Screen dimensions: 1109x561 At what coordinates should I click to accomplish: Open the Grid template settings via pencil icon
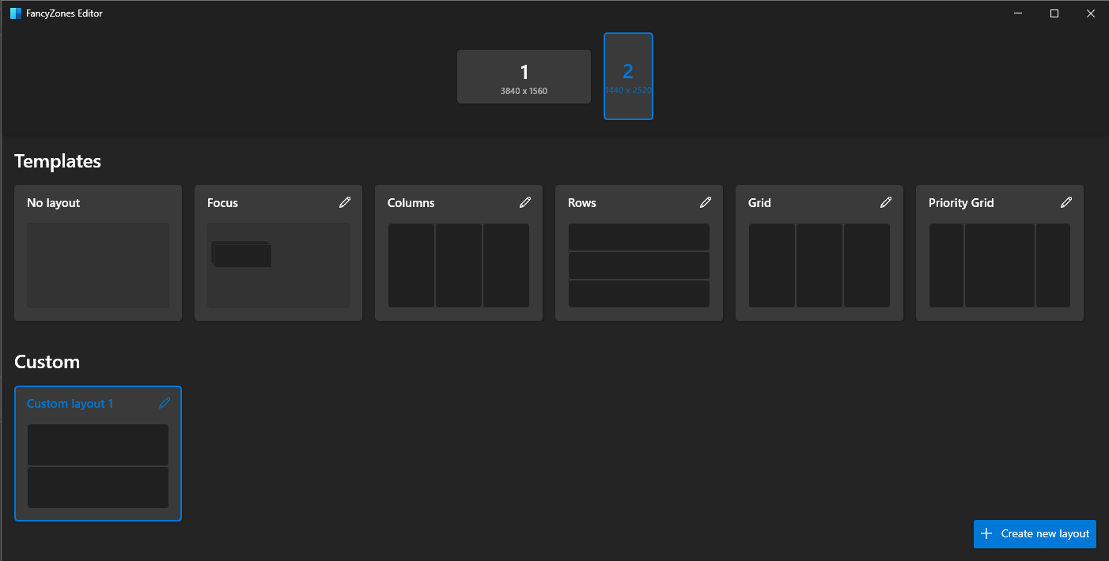886,202
